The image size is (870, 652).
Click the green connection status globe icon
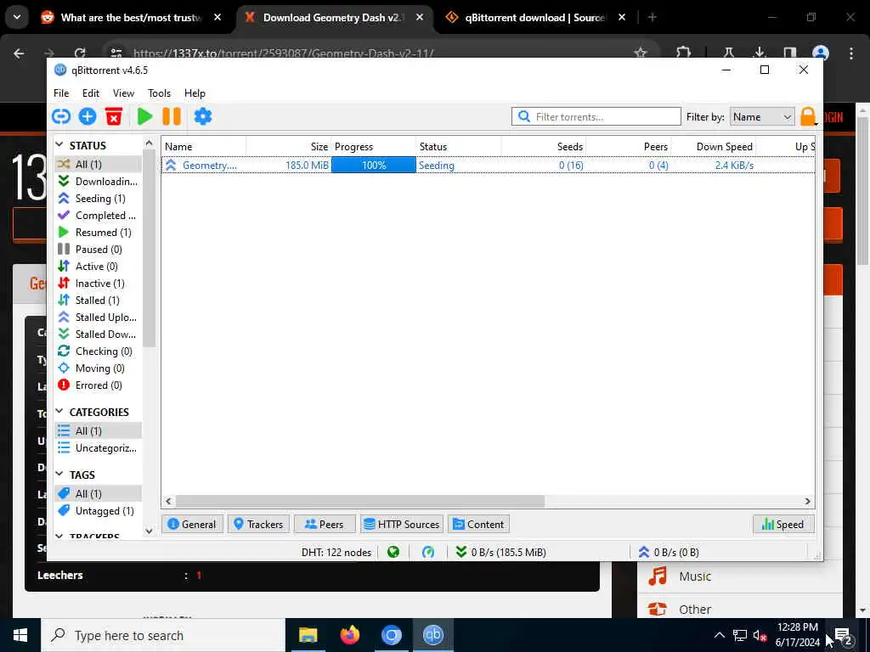pos(393,552)
